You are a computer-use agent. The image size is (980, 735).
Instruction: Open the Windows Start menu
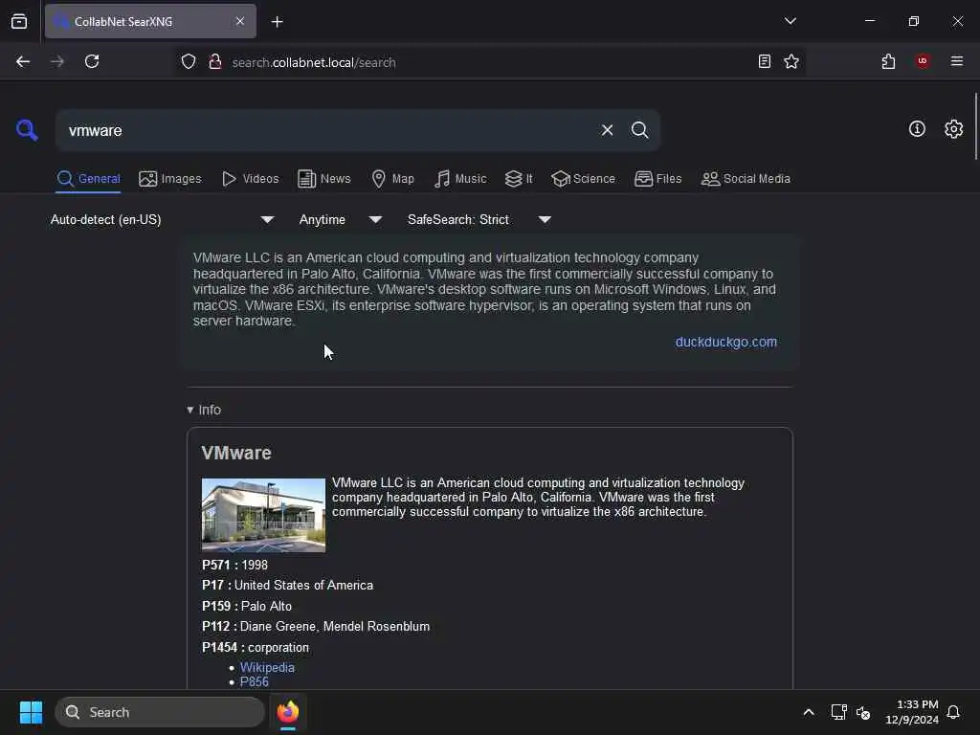(x=31, y=712)
